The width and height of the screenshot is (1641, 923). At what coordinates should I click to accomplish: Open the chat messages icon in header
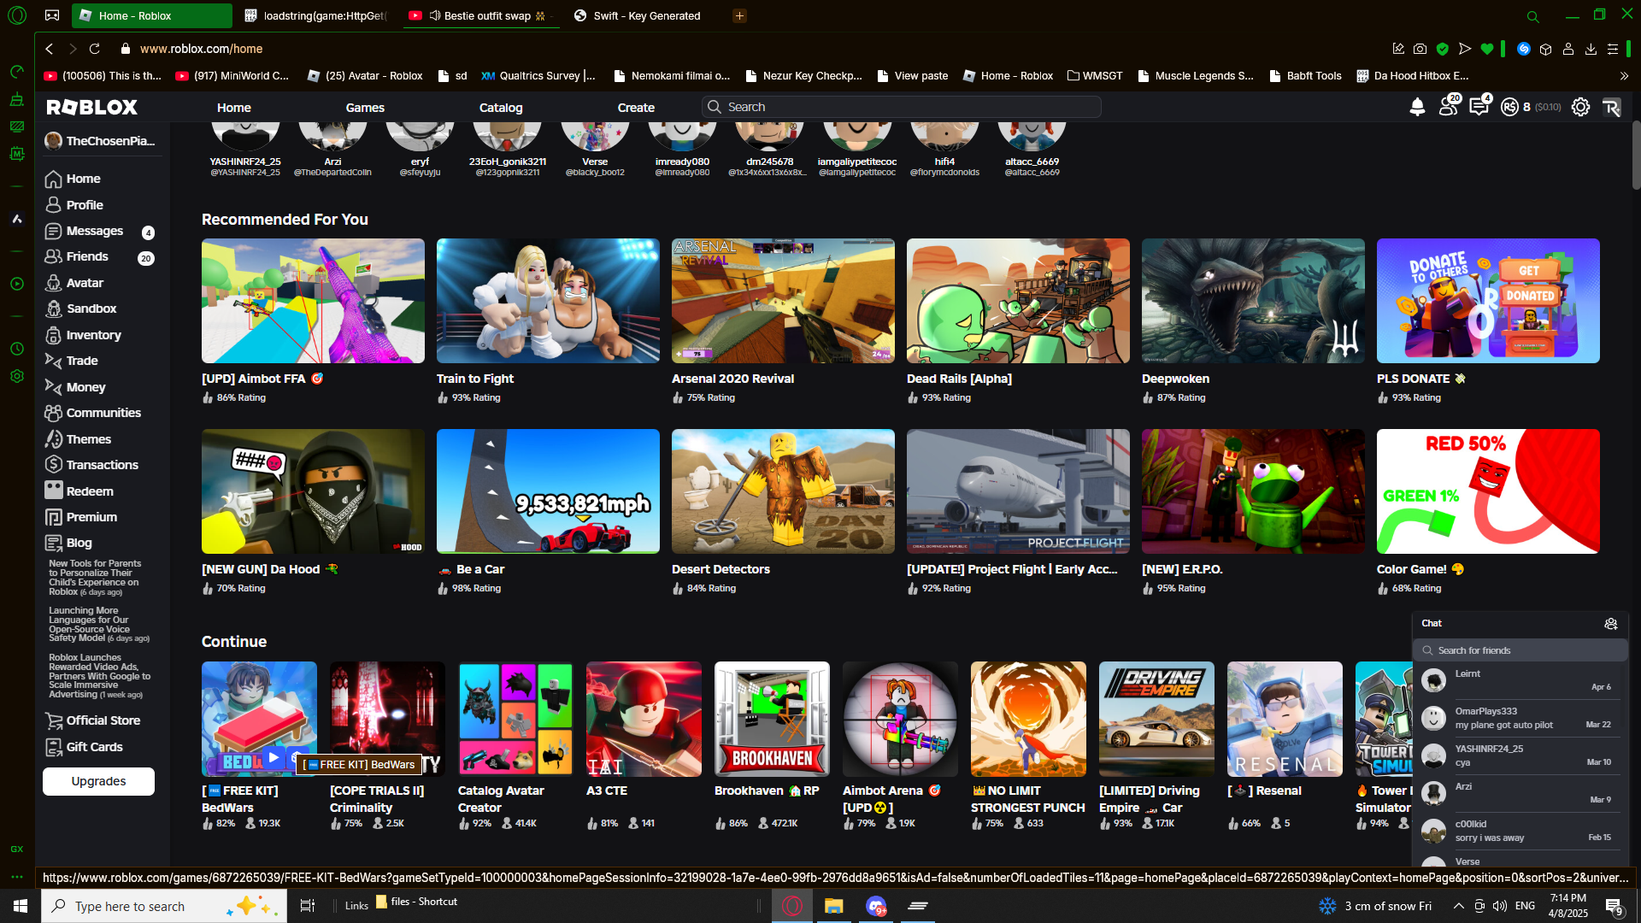[1479, 107]
